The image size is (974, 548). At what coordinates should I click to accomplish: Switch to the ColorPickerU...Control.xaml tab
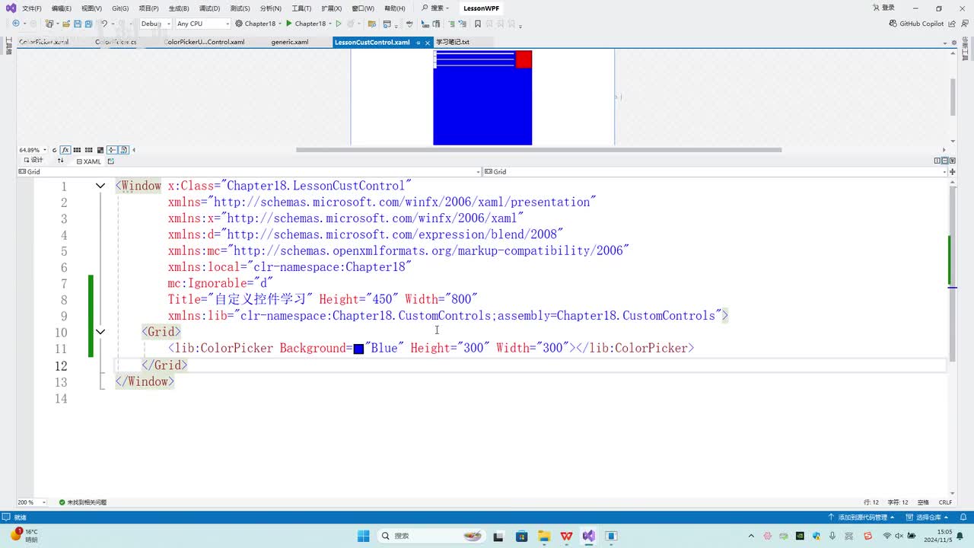pos(205,43)
